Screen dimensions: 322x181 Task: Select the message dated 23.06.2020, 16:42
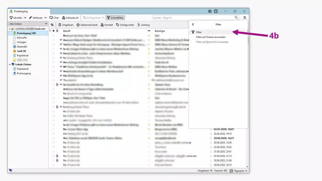(147, 147)
